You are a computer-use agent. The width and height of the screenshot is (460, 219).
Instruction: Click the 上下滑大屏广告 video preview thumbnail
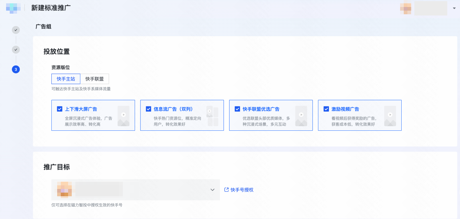point(123,116)
